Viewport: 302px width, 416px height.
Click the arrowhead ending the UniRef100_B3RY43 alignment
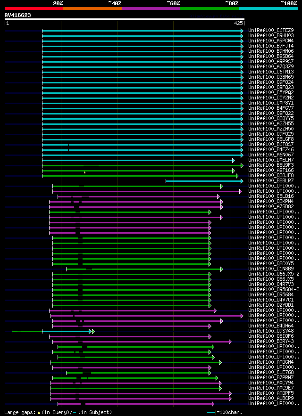coord(230,342)
